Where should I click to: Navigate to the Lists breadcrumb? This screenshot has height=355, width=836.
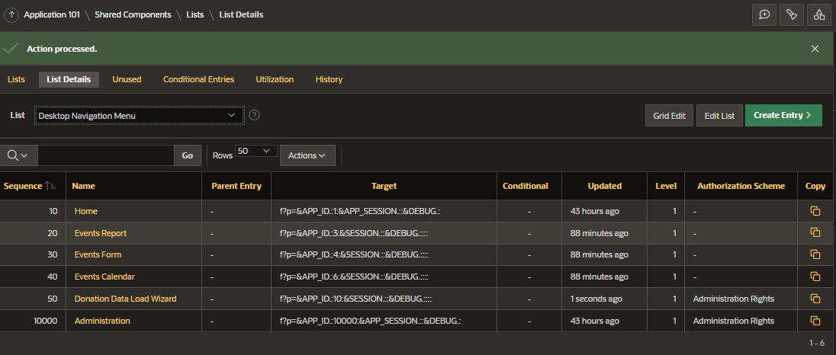coord(195,15)
